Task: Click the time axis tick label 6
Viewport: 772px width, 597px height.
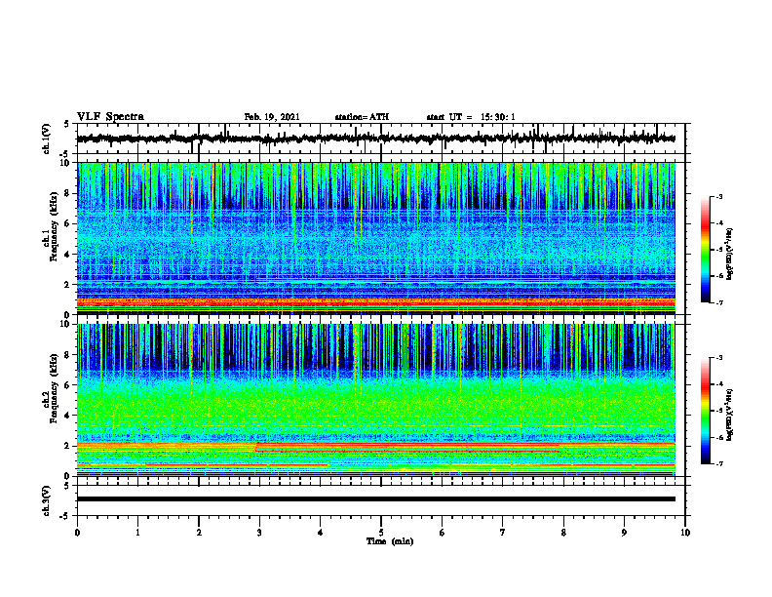Action: click(x=443, y=533)
